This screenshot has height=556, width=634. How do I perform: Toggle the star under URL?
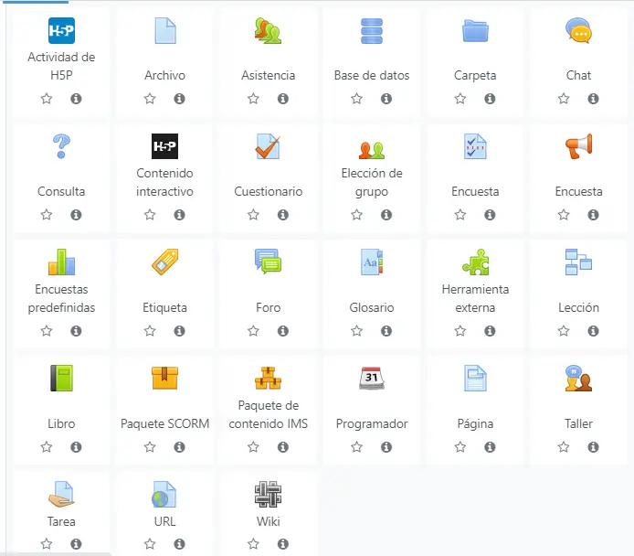(150, 543)
